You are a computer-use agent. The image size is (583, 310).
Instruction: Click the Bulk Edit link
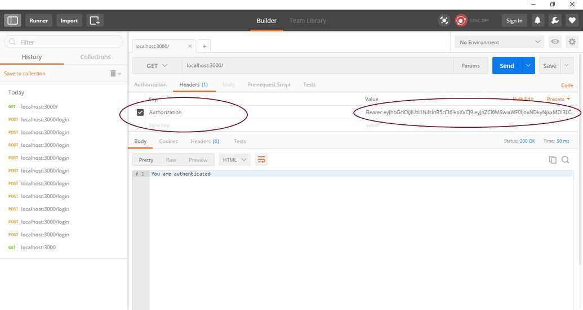tap(523, 99)
